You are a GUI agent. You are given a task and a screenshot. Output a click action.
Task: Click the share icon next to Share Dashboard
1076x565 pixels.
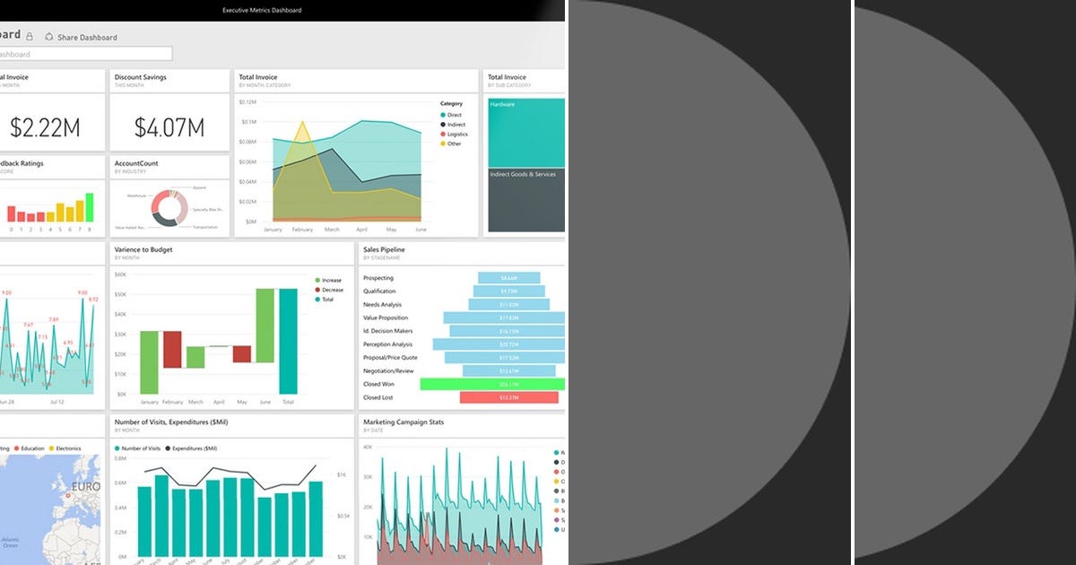tap(48, 37)
